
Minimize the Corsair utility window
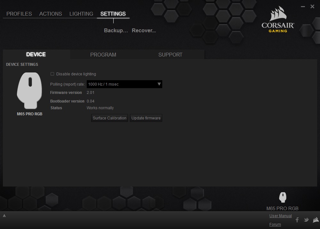(x=303, y=6)
